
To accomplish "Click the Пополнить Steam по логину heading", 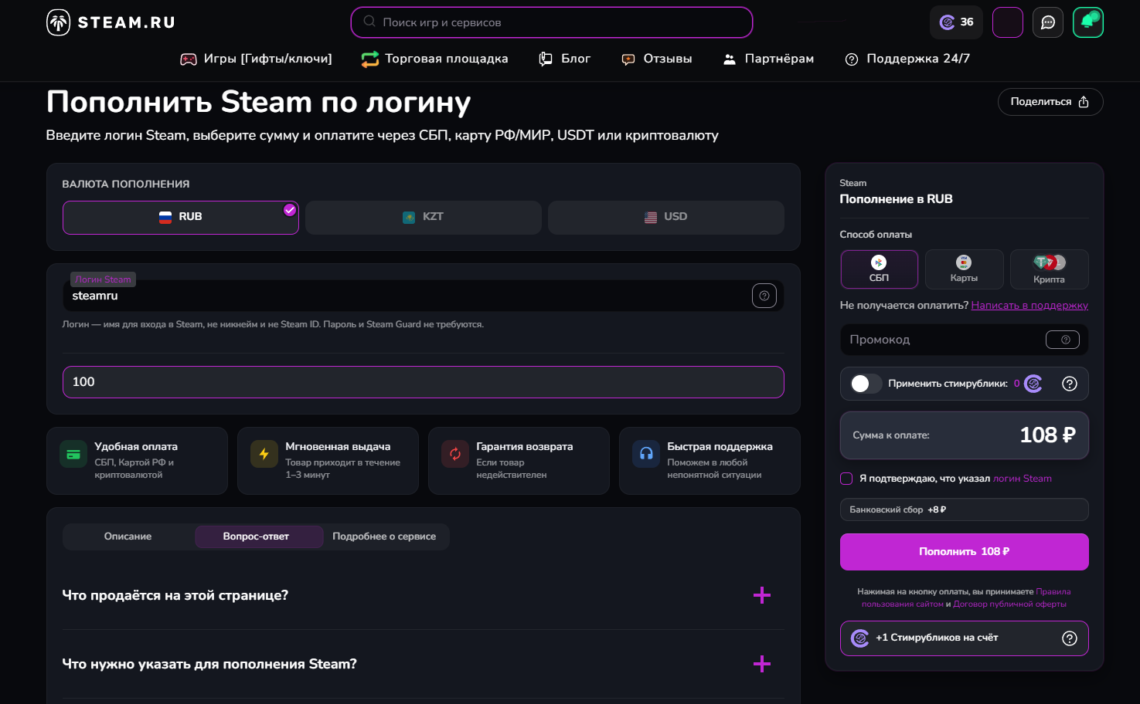I will (x=258, y=102).
